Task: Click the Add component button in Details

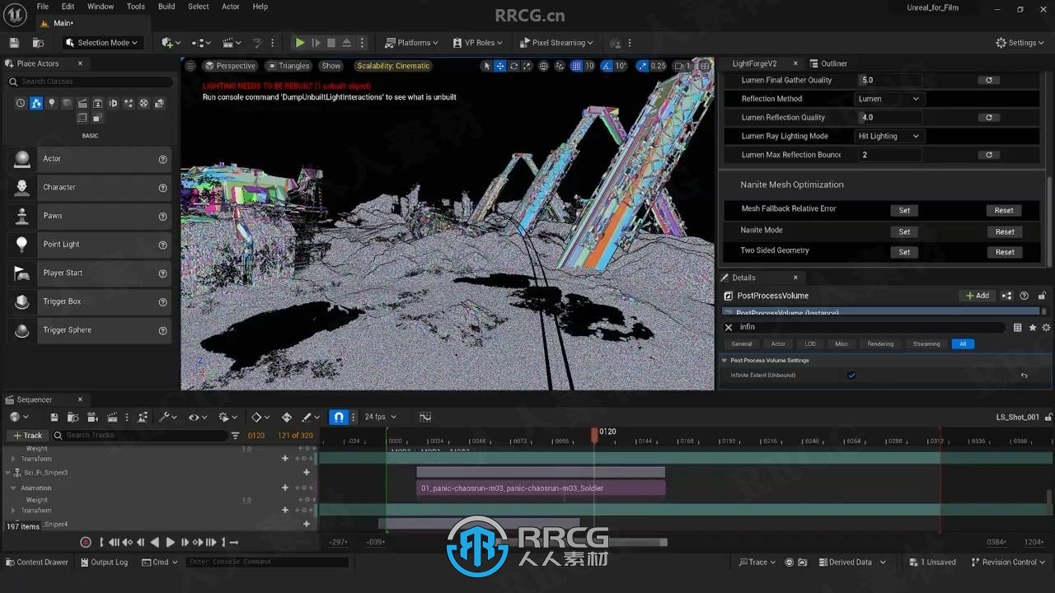Action: [978, 296]
